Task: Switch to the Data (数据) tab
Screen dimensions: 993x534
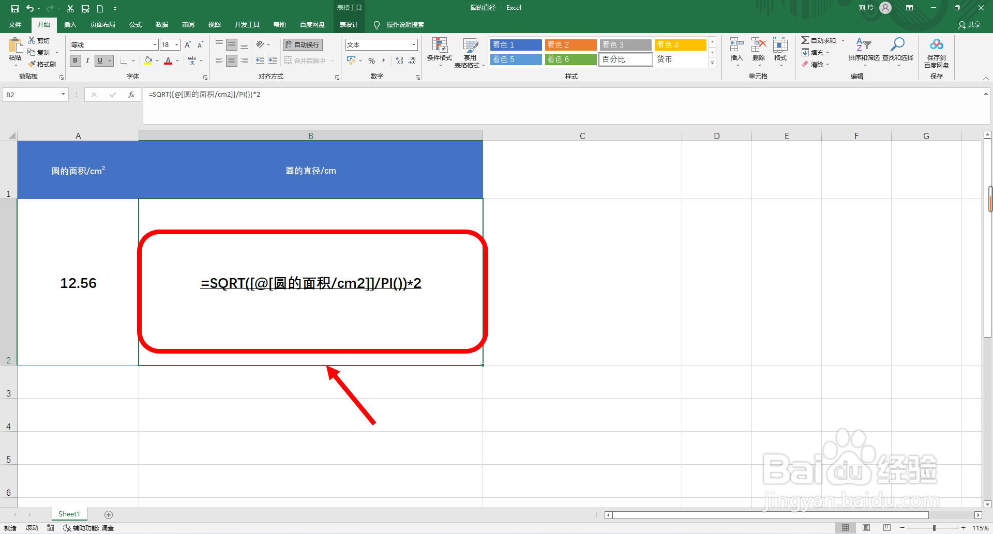Action: coord(162,24)
